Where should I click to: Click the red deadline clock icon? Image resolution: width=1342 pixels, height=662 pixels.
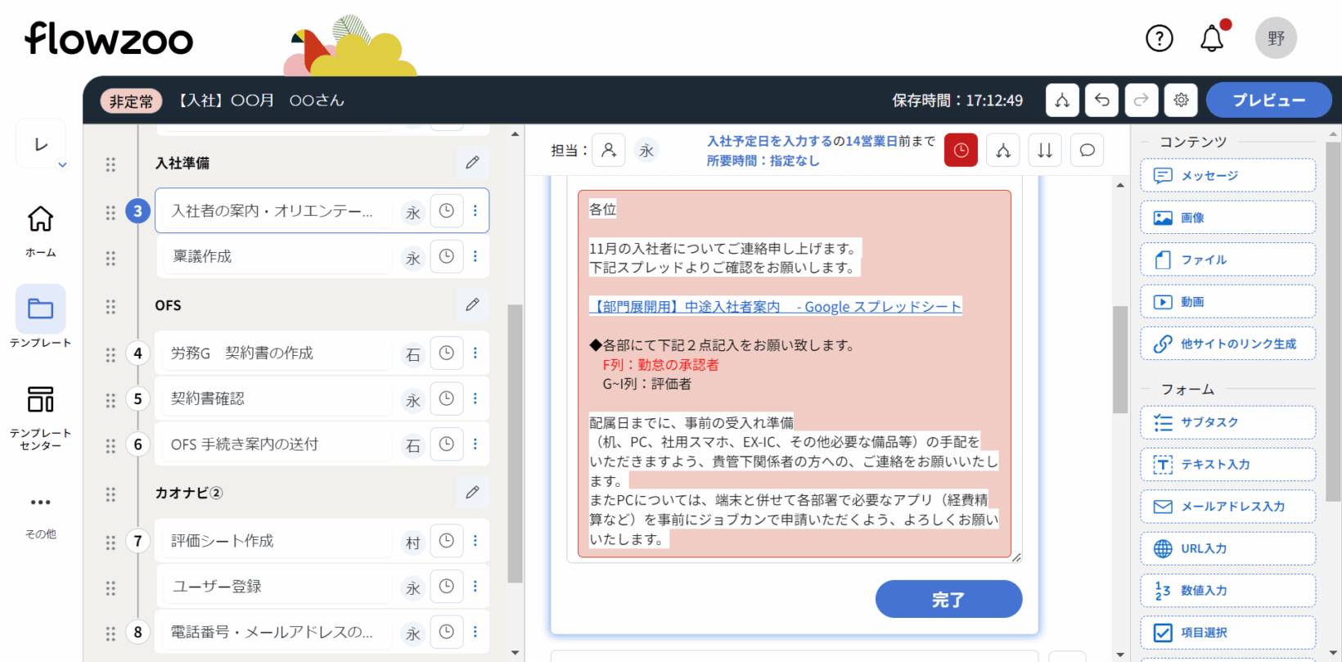click(x=961, y=151)
